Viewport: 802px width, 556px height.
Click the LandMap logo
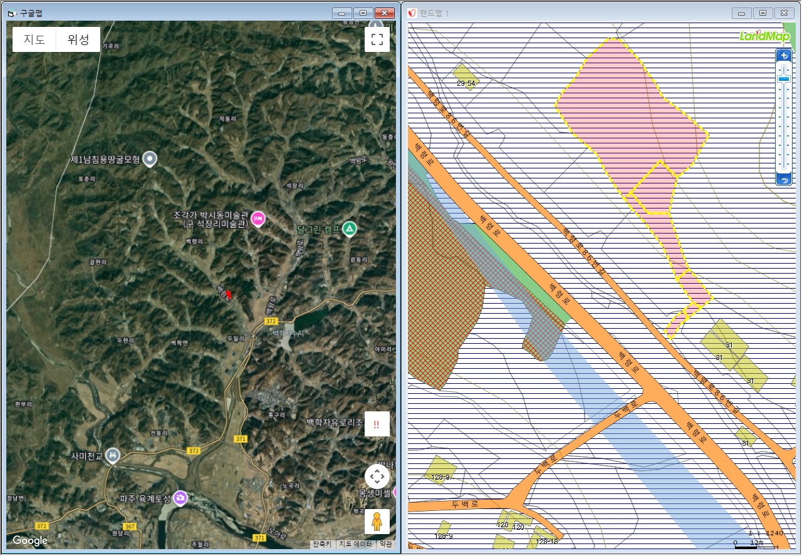click(764, 36)
